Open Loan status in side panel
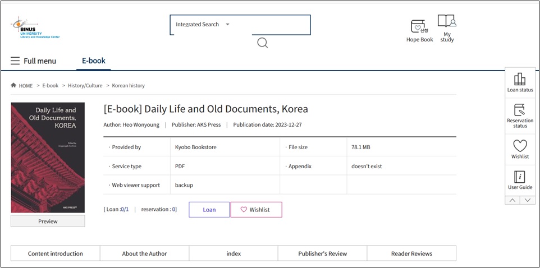 (520, 82)
